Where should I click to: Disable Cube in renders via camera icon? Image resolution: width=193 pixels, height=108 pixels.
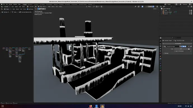[191, 10]
